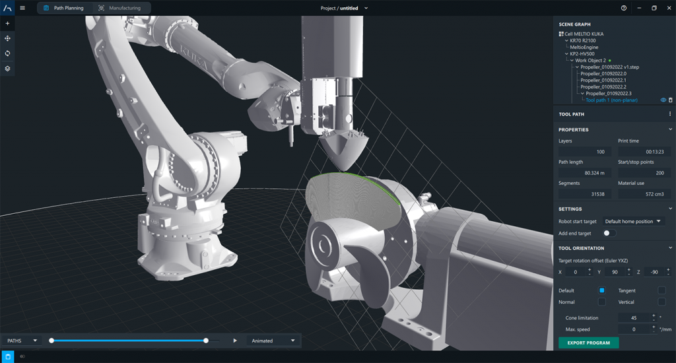This screenshot has height=363, width=676.
Task: Open the layers tool in left toolbar
Action: click(x=7, y=69)
